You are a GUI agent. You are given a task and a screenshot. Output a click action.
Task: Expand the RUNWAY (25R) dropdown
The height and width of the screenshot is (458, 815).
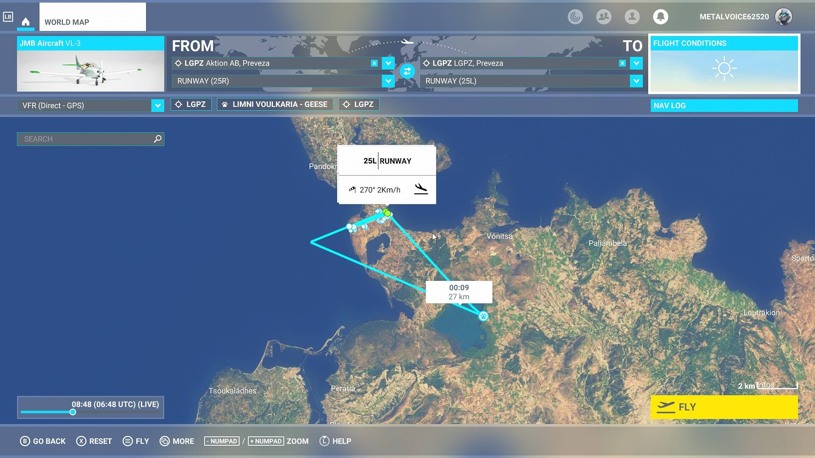(x=388, y=81)
